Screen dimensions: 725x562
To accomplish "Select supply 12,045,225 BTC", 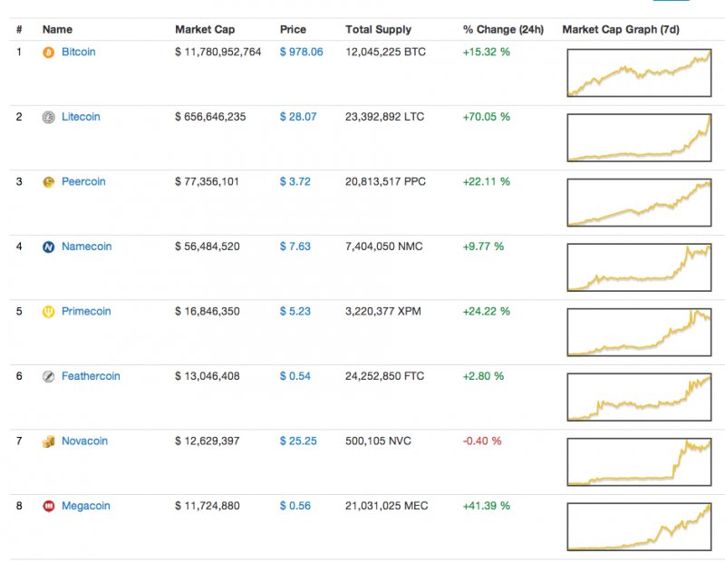I will 386,52.
